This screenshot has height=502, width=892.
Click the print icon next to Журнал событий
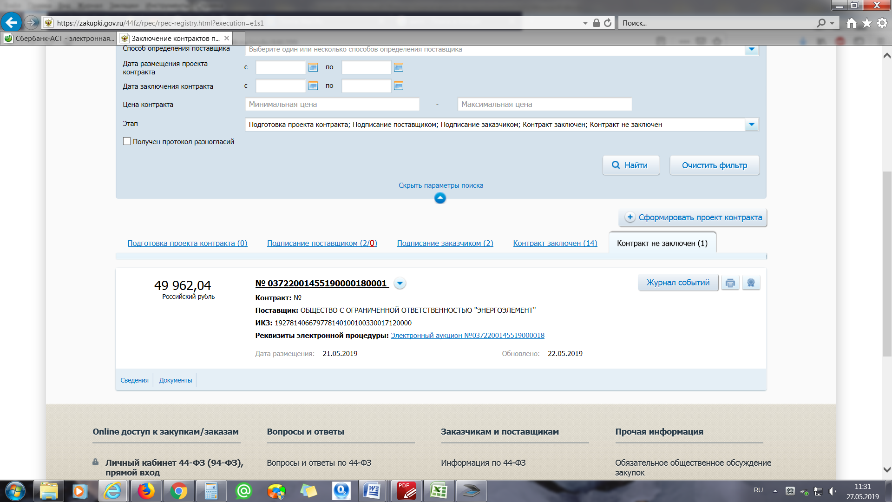click(730, 283)
